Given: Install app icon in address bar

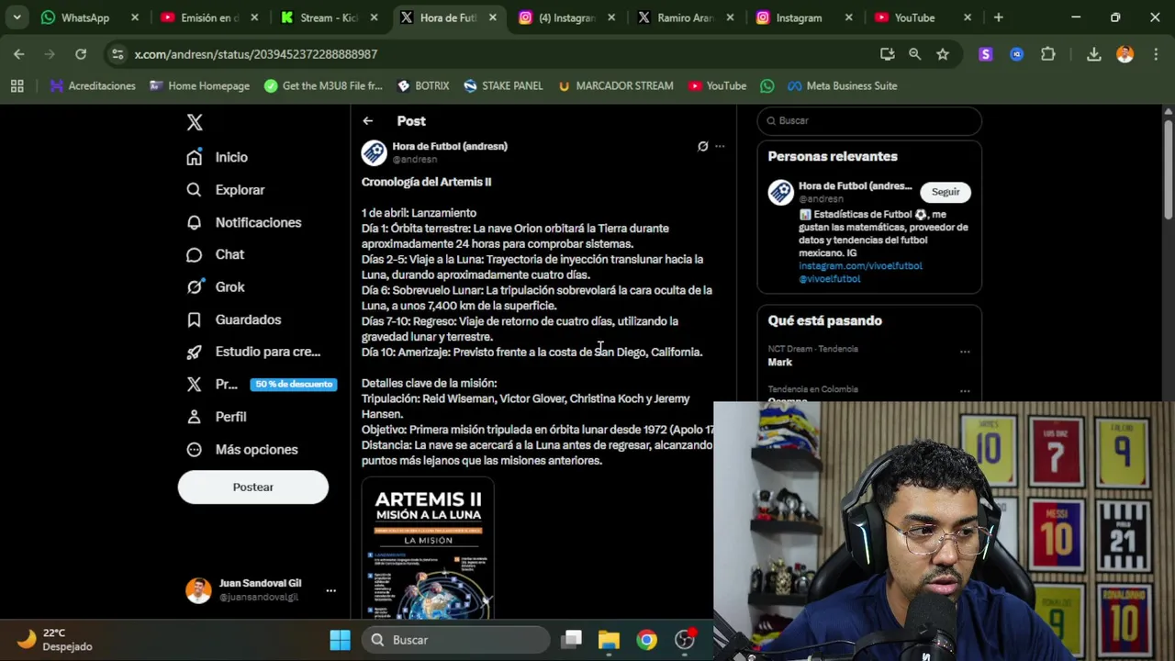Looking at the screenshot, I should tap(887, 54).
